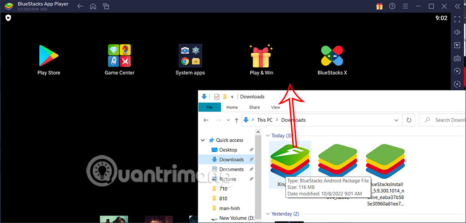466x223 pixels.
Task: Open the 810 folder in navigation pane
Action: click(223, 199)
